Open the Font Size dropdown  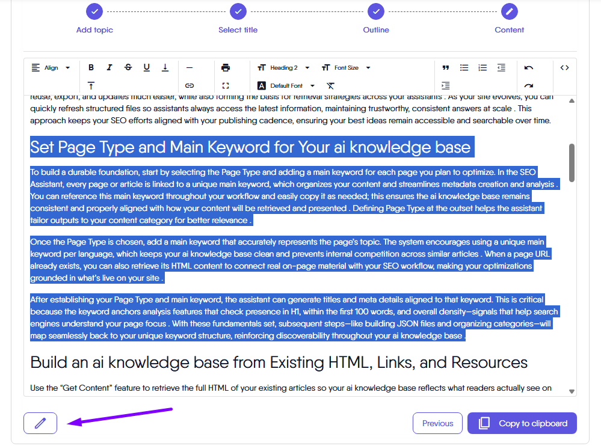pos(347,68)
